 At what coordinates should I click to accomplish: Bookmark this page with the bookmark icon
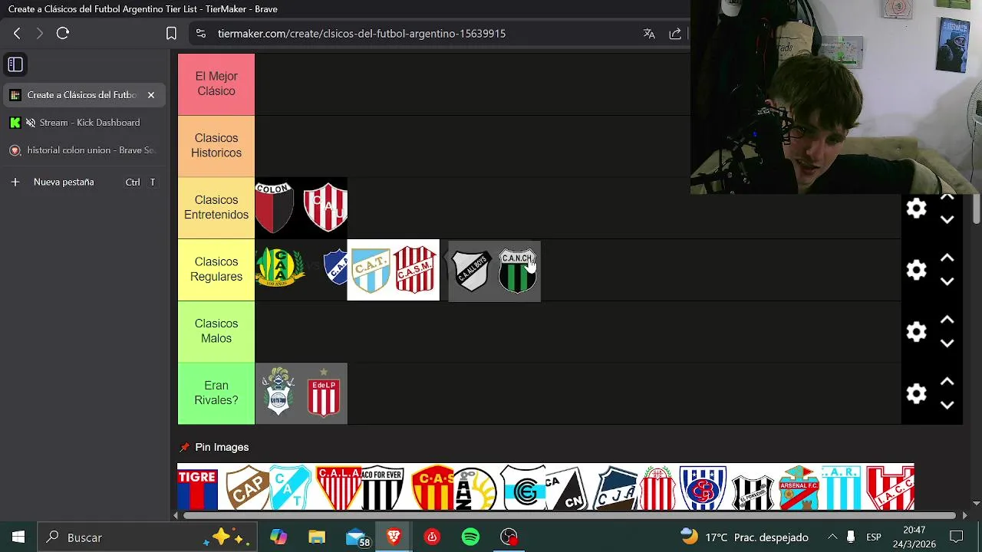[x=171, y=34]
